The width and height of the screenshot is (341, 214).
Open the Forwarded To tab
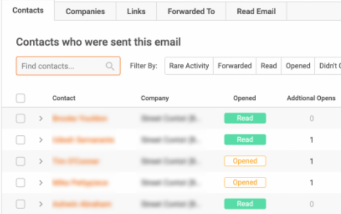(191, 11)
